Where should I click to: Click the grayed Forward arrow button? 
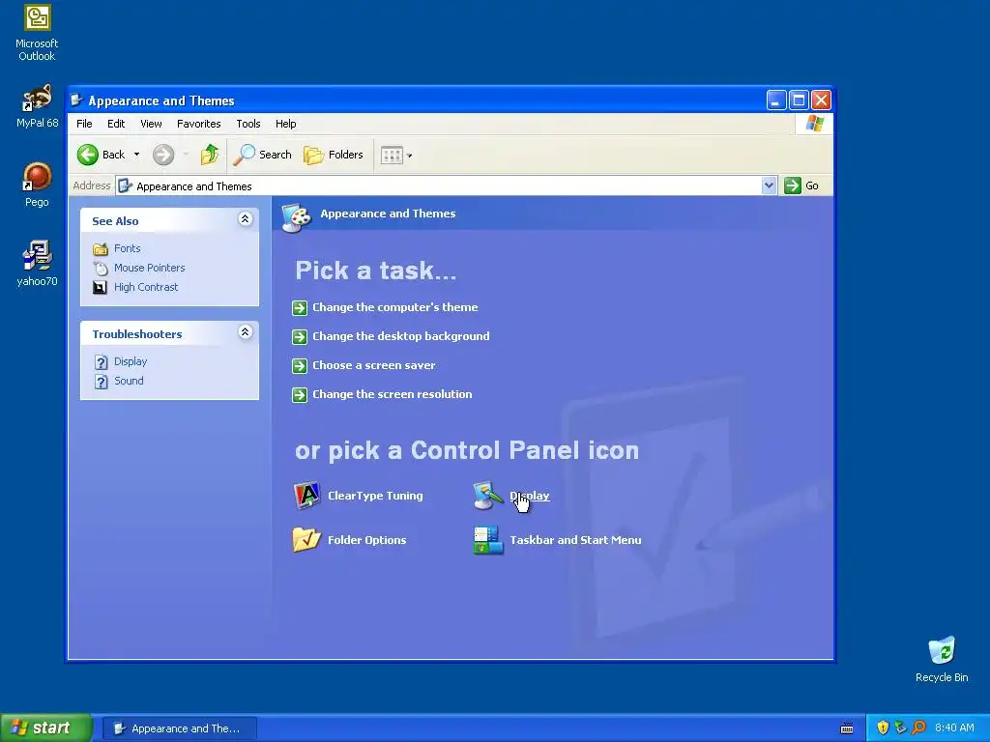point(162,155)
